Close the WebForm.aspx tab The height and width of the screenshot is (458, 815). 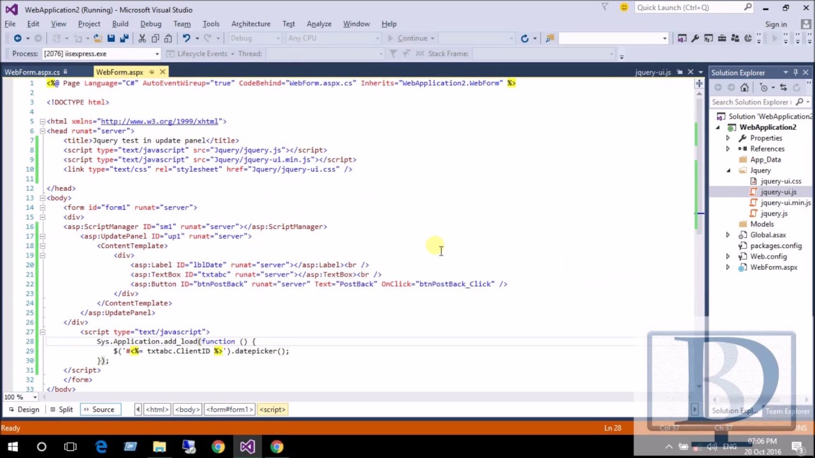162,72
